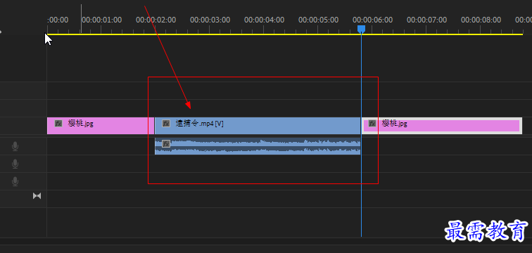Select the audio waveform clip under 逮捕令.mp4

tap(258, 146)
